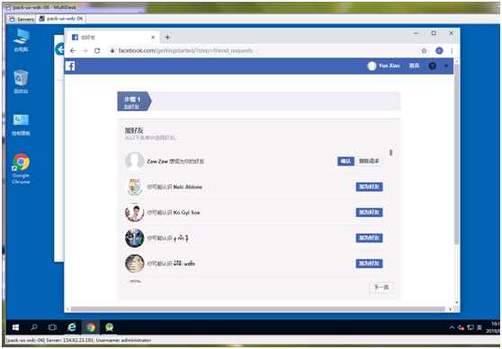Open Task View on the taskbar
The image size is (502, 349).
click(52, 327)
